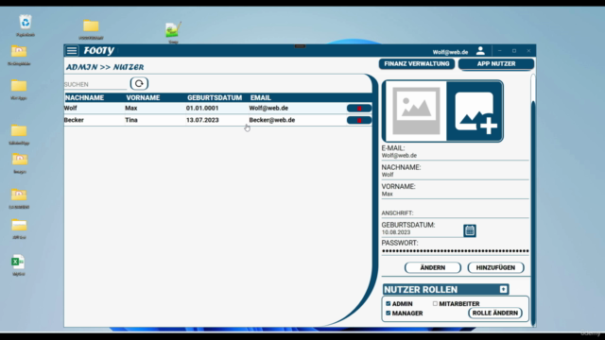Select the Becker row in the user table
The image size is (605, 340).
click(x=218, y=120)
